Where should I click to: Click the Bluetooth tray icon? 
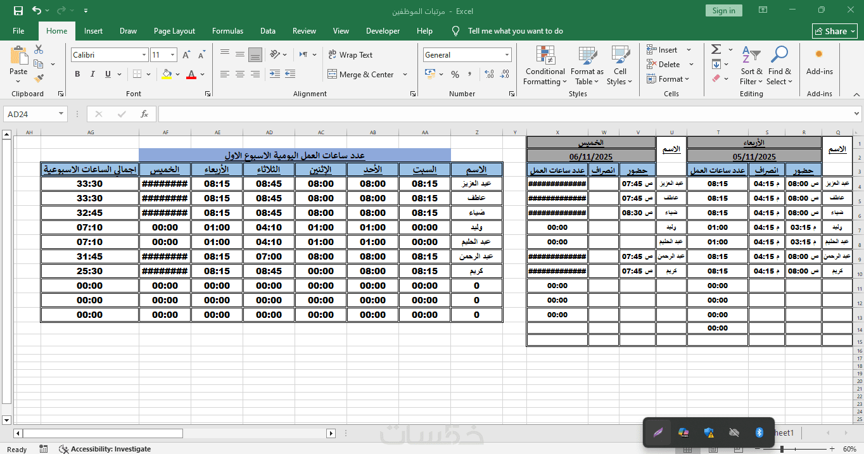click(759, 432)
